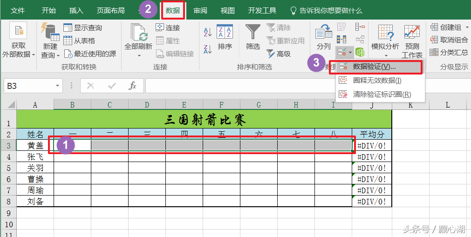
Task: Choose 清除验证标识圈(R) menu entry
Action: click(380, 95)
